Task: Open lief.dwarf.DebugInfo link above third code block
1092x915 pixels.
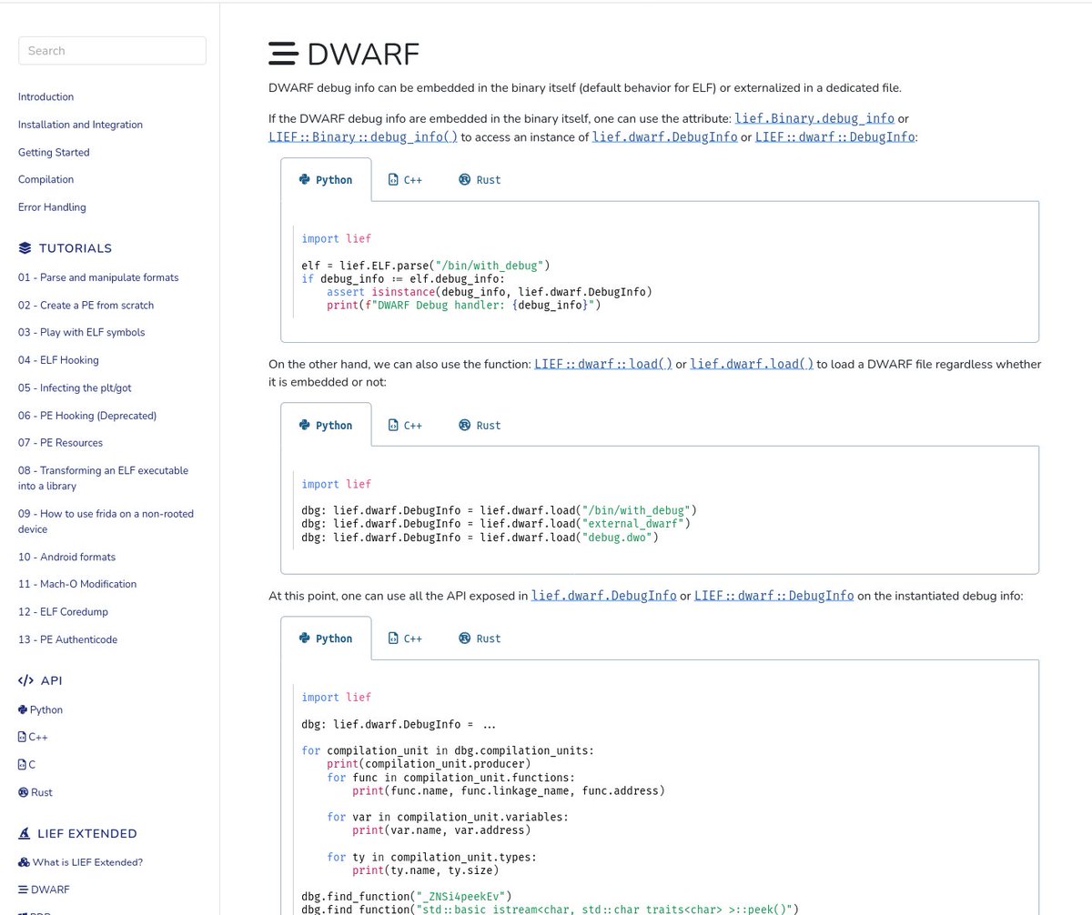Action: click(x=604, y=596)
